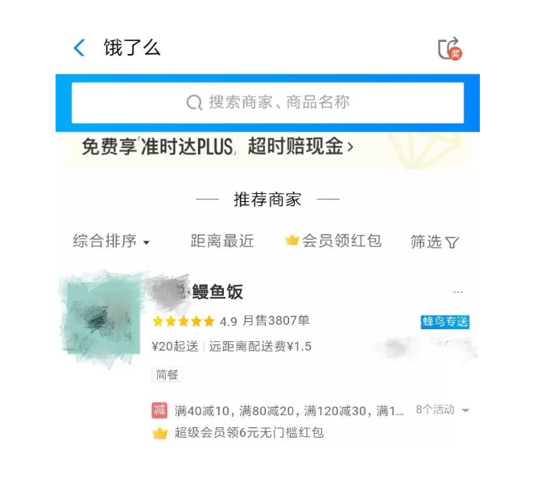Expand the 8个活动 list
This screenshot has height=478, width=541.
click(443, 410)
